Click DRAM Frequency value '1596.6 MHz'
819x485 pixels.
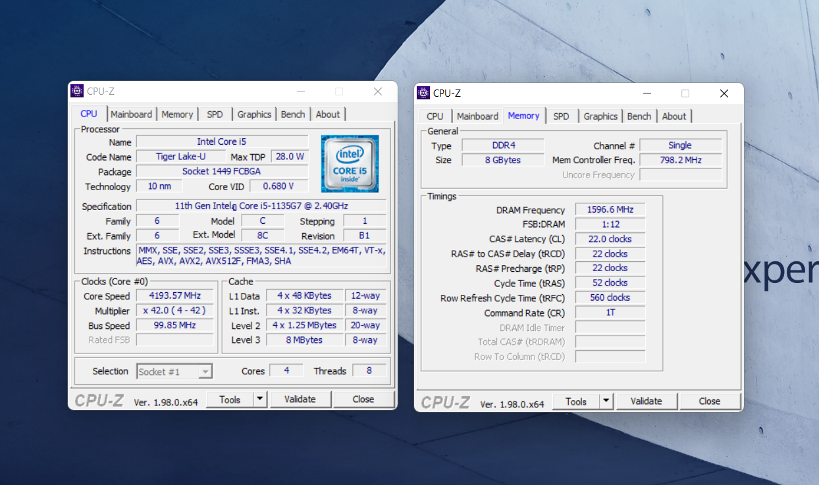click(610, 210)
